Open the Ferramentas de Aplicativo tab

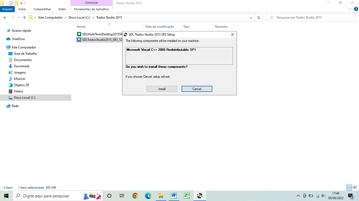point(91,9)
